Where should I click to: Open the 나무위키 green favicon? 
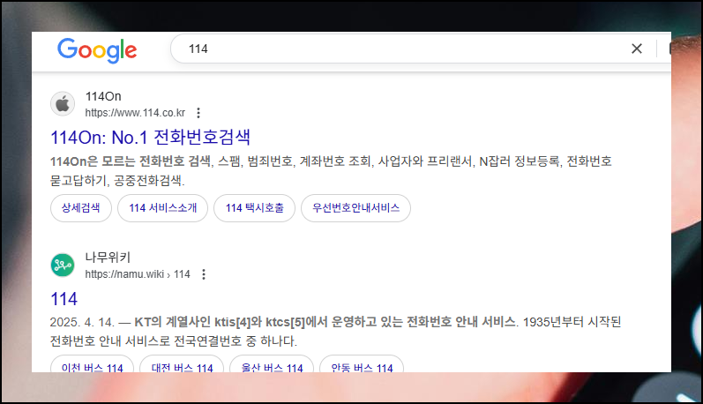click(x=63, y=265)
